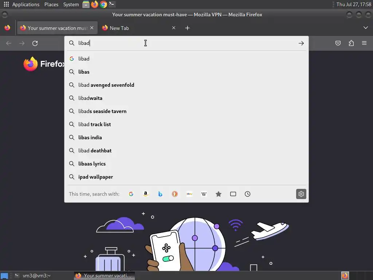The height and width of the screenshot is (280, 373).
Task: Search history via clock icon
Action: click(248, 194)
